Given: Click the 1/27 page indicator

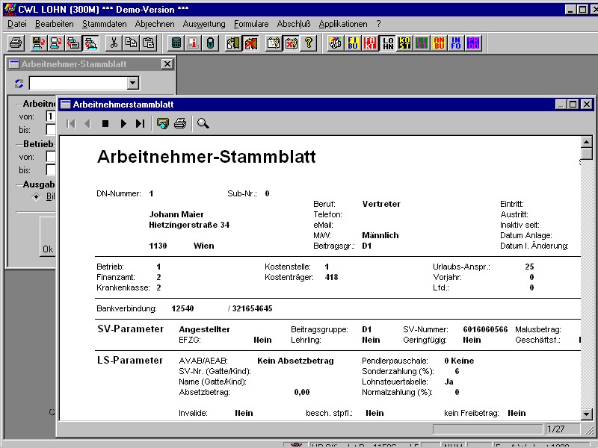Looking at the screenshot, I should click(563, 429).
